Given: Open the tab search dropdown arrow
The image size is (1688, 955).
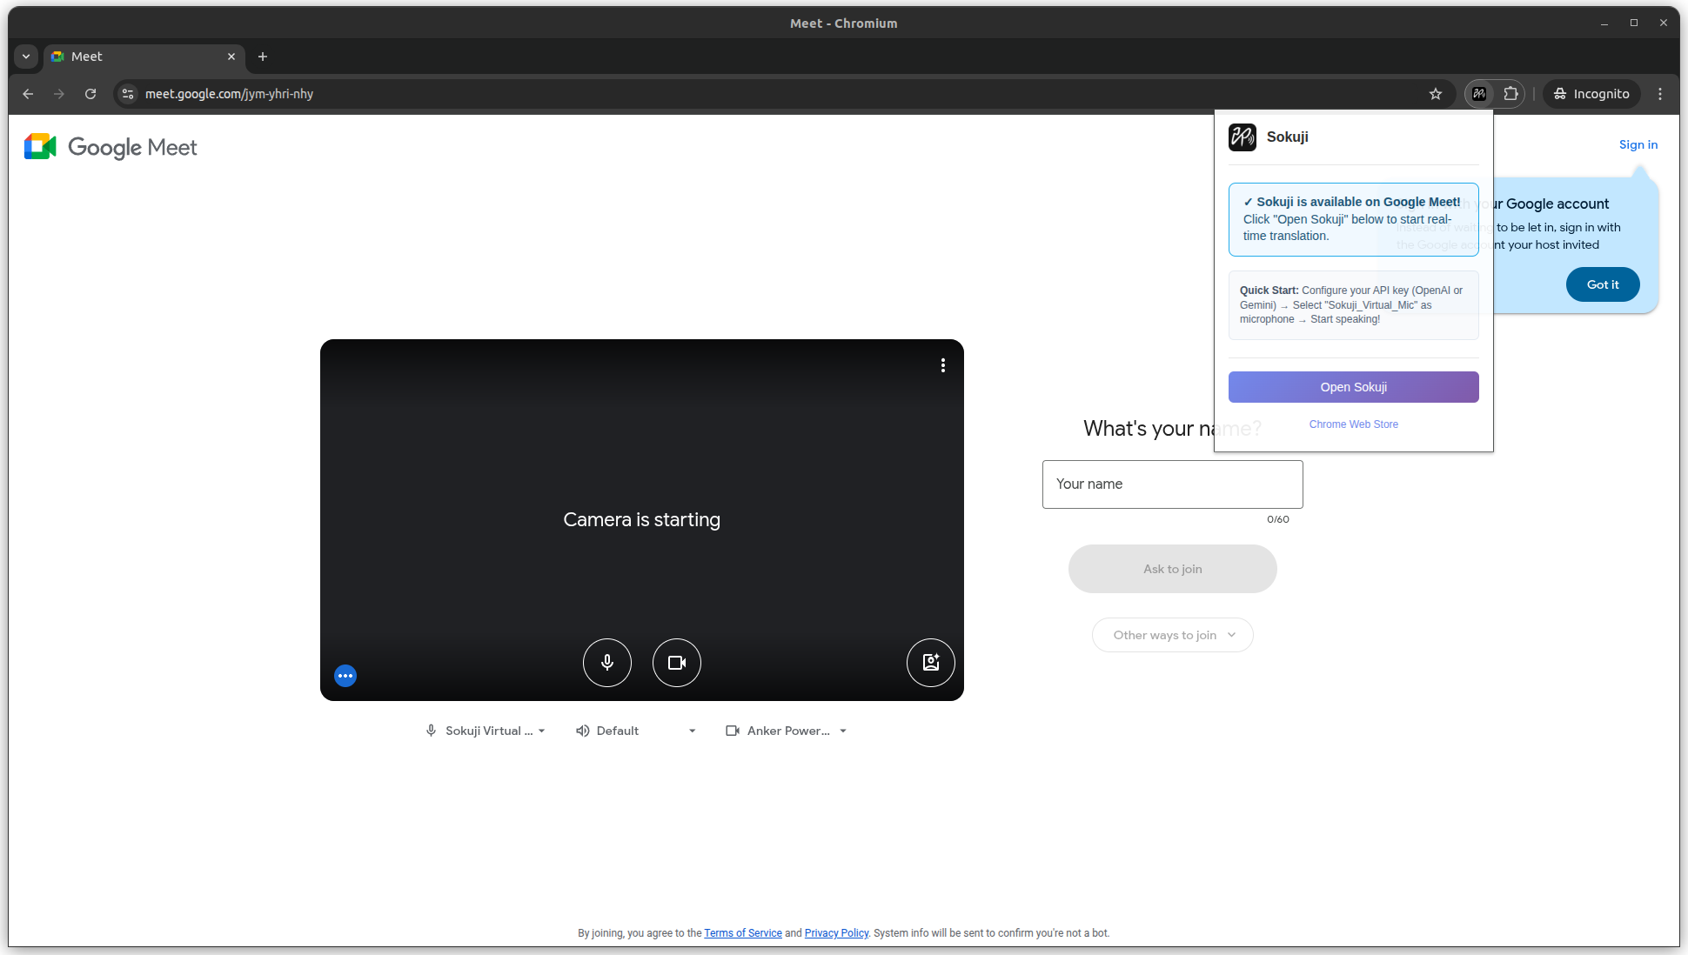Looking at the screenshot, I should point(26,57).
